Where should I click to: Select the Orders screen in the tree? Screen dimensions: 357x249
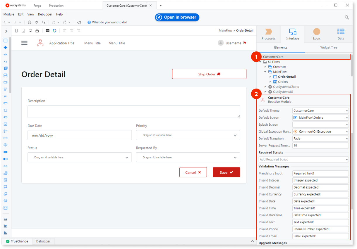click(x=283, y=82)
